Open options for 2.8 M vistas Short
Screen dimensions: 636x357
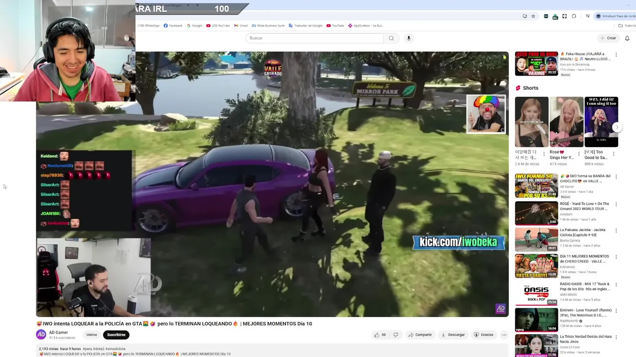tap(544, 154)
